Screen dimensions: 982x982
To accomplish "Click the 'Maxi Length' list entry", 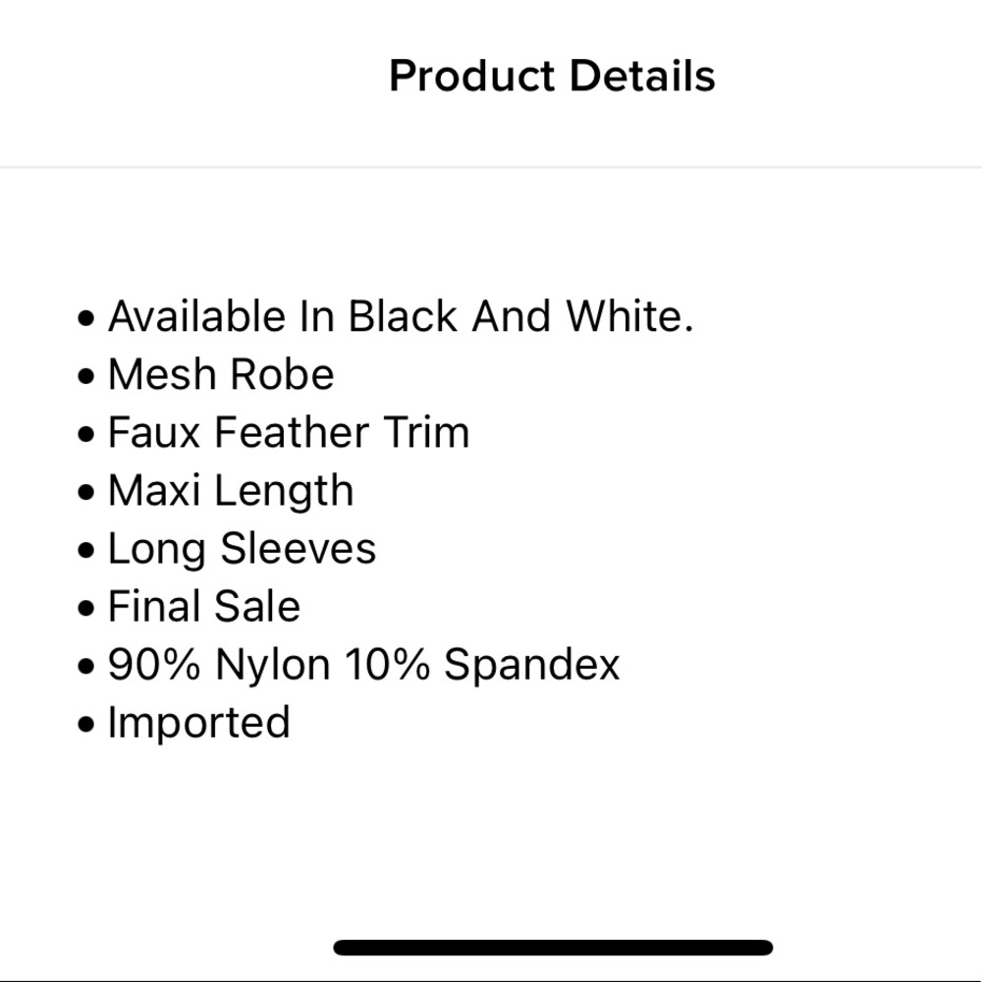I will click(231, 491).
